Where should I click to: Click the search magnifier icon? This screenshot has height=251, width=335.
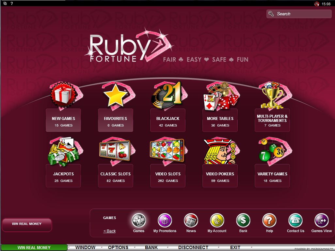pos(271,14)
